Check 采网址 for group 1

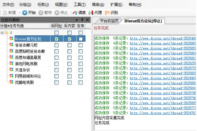pyautogui.click(x=56, y=33)
